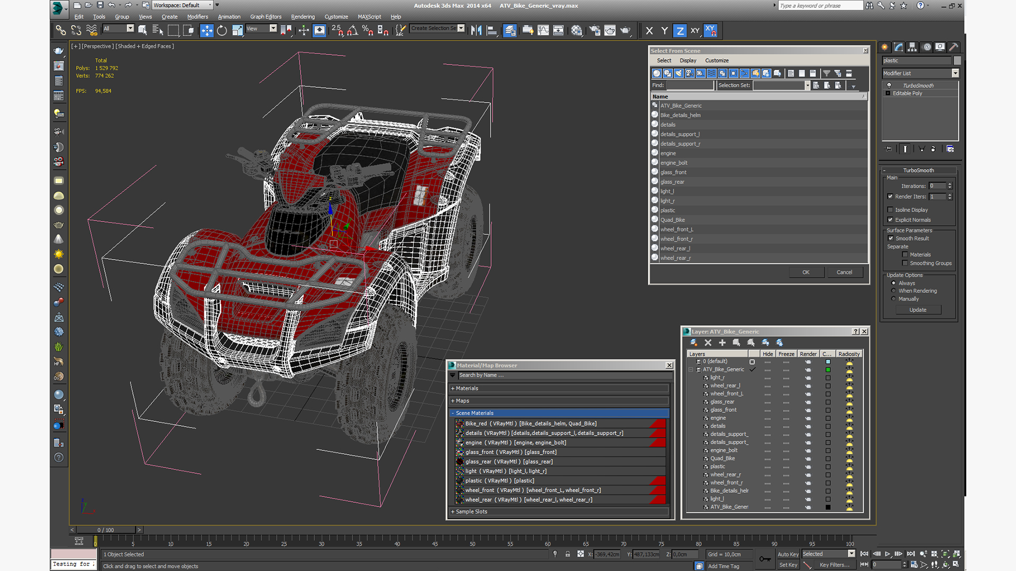
Task: Uncheck the Smooth Result checkbox
Action: [x=890, y=238]
